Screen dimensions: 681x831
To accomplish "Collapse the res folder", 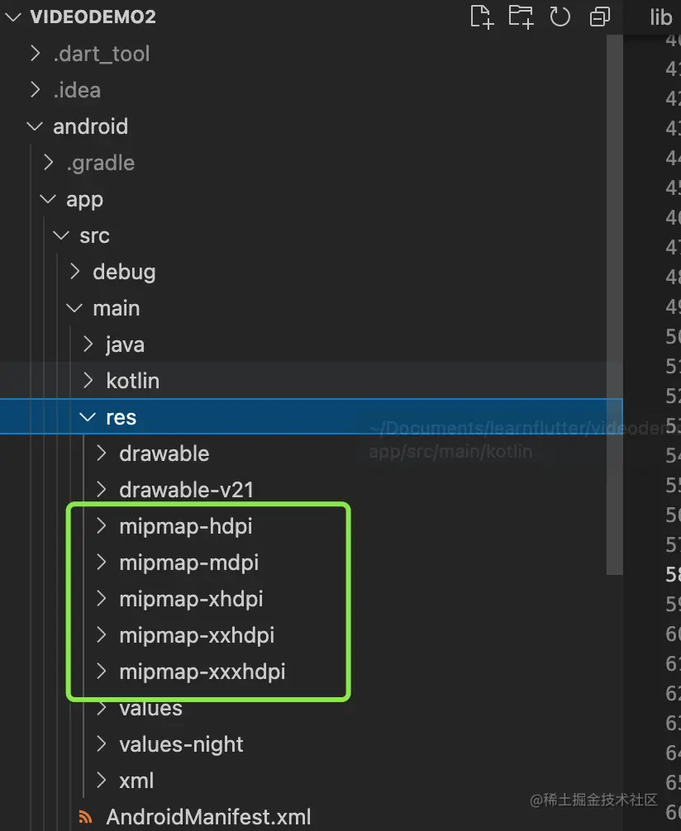I will pyautogui.click(x=88, y=417).
